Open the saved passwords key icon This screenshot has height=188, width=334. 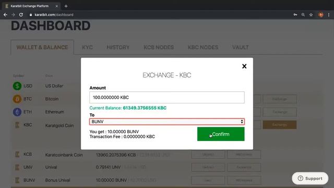coord(295,15)
